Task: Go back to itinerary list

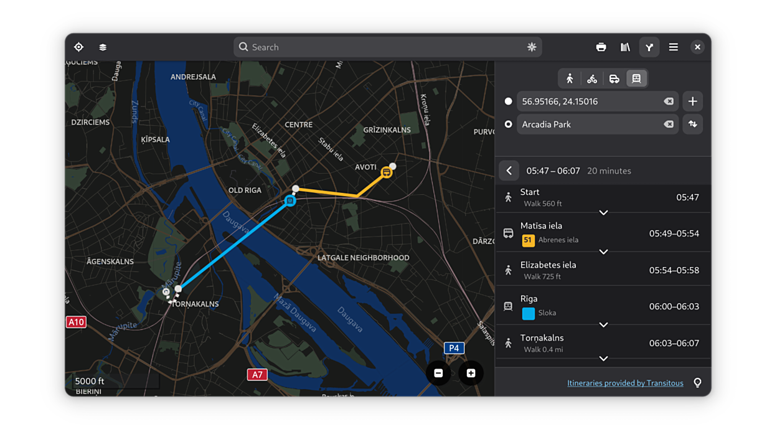Action: click(509, 171)
